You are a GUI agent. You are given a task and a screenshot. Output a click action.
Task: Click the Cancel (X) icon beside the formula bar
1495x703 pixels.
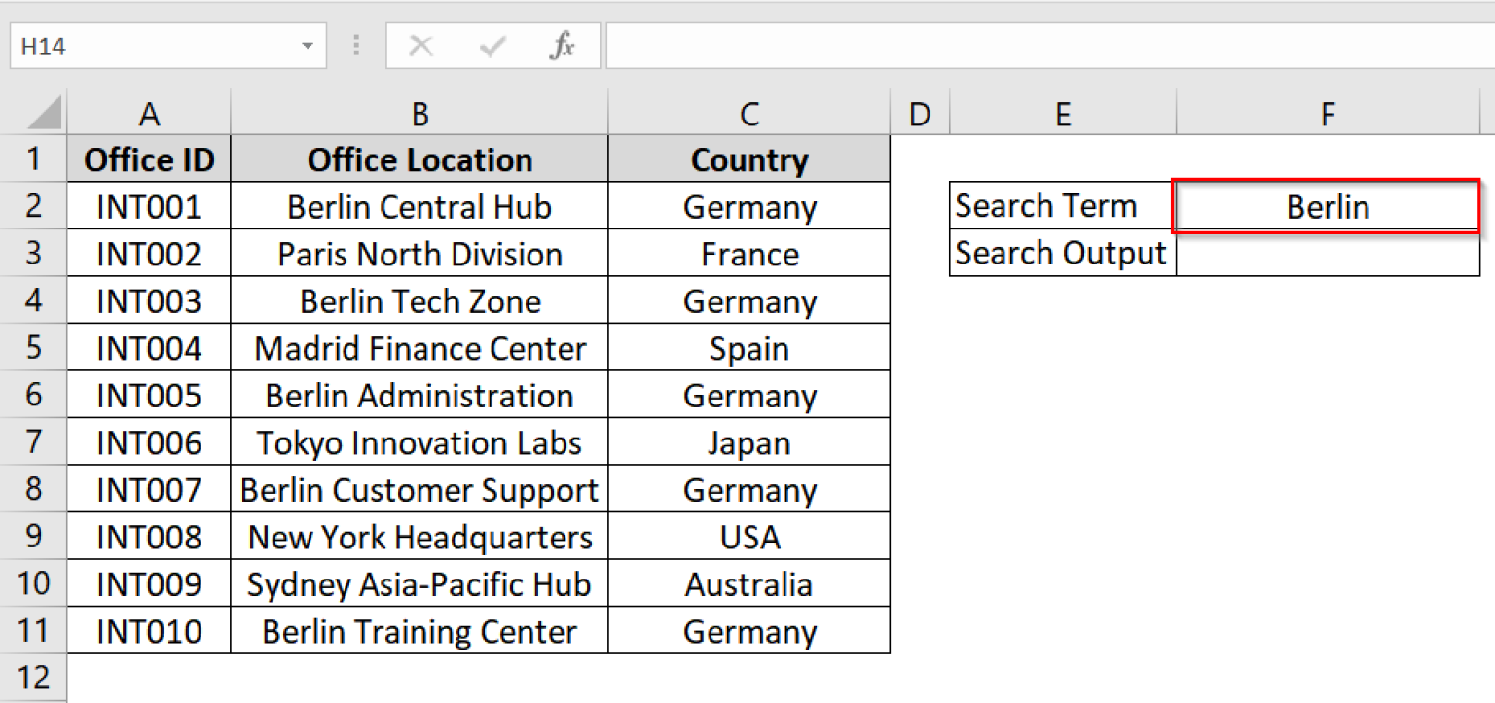pyautogui.click(x=420, y=45)
